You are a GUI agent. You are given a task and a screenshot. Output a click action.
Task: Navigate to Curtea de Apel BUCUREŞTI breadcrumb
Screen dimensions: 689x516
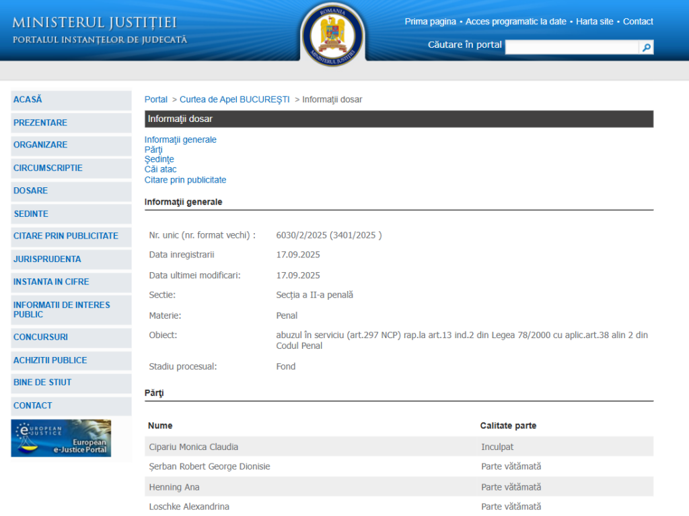tap(234, 100)
